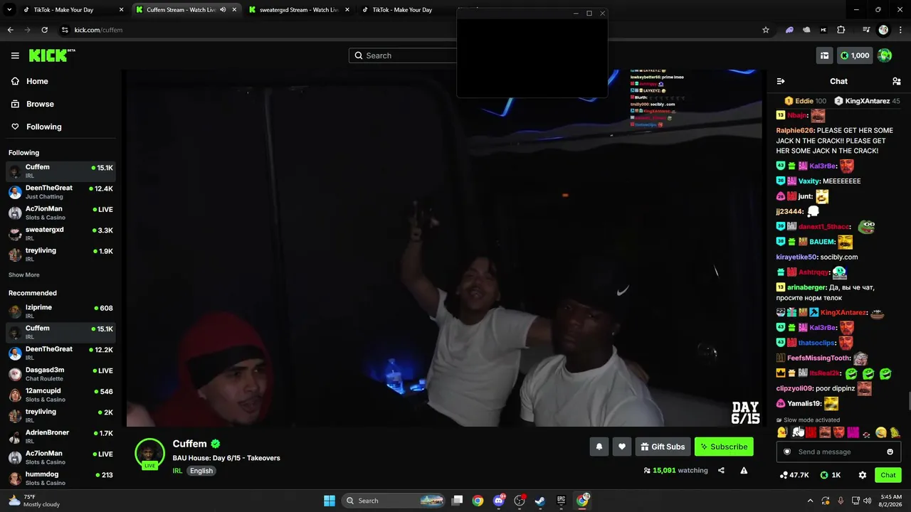
Task: Click the Kick search box
Action: pyautogui.click(x=404, y=55)
